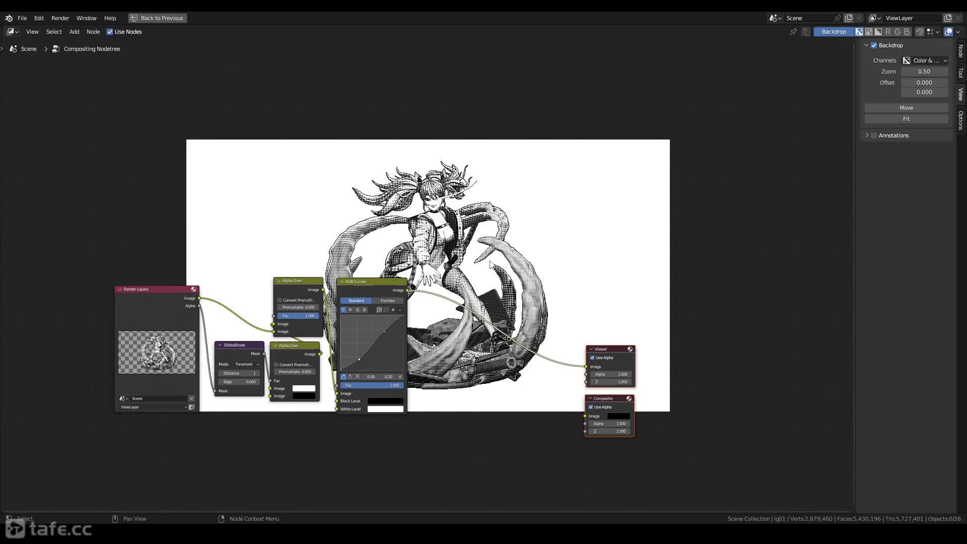The height and width of the screenshot is (544, 967).
Task: Open the Node menu in node editor
Action: [93, 32]
